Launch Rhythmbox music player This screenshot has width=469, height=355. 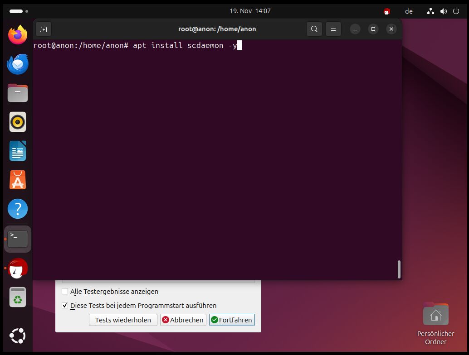18,122
